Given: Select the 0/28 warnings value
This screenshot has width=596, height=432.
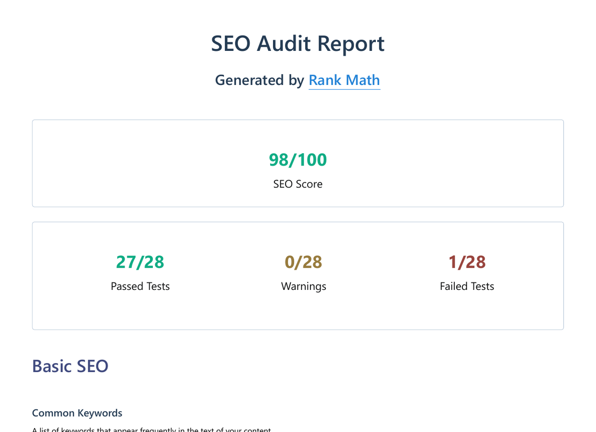Looking at the screenshot, I should click(304, 262).
